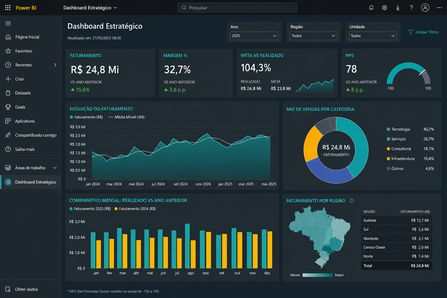The height and width of the screenshot is (298, 447).
Task: Open notifications bell icon
Action: point(371,8)
